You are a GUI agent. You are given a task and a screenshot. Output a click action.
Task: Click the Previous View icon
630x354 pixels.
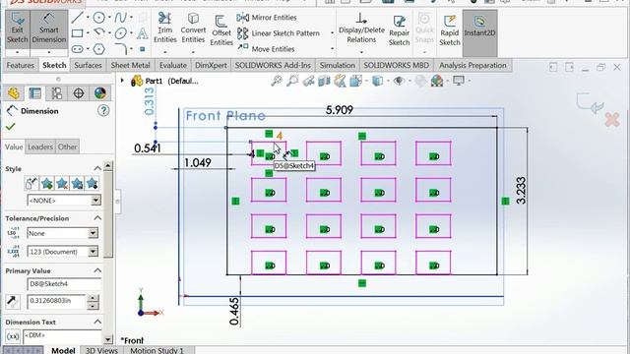coord(308,81)
